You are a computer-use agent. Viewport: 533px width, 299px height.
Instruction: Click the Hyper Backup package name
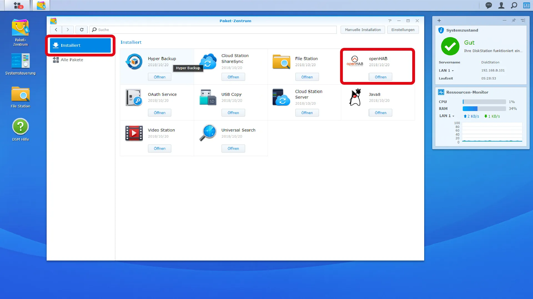162,59
